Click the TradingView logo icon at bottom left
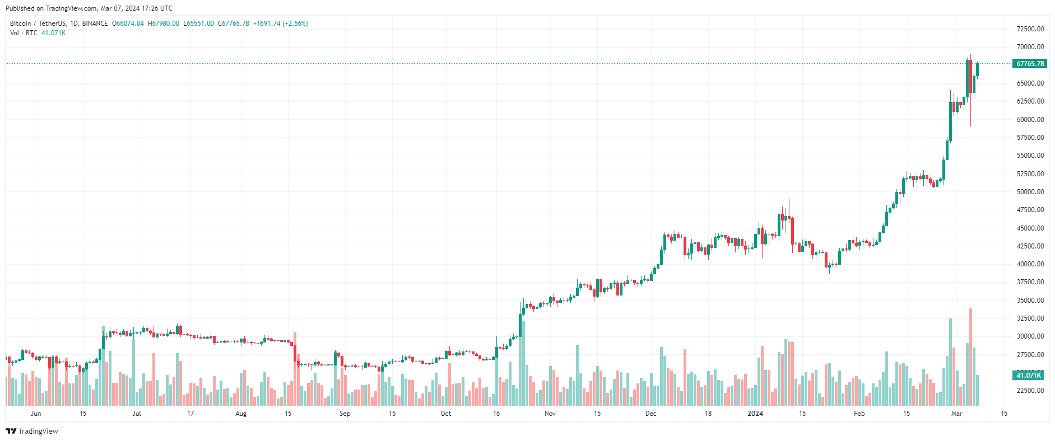 [11, 431]
